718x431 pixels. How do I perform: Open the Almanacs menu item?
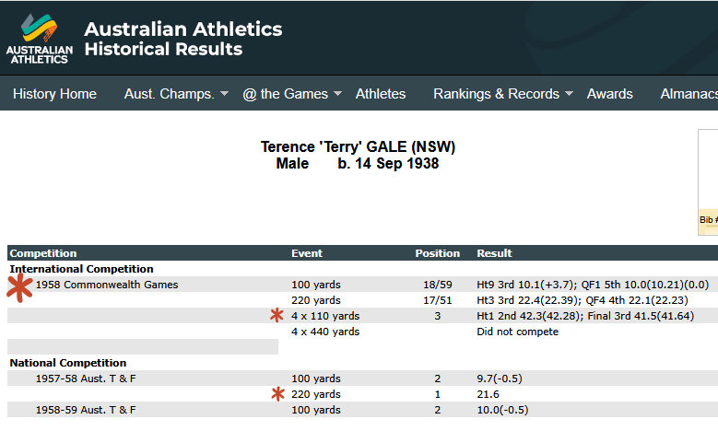[689, 94]
